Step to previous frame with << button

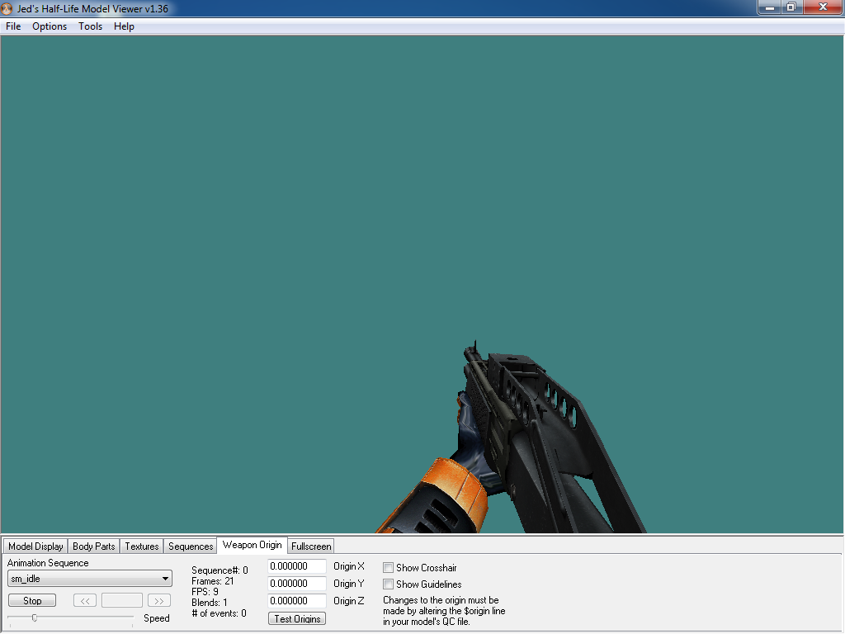(x=85, y=601)
